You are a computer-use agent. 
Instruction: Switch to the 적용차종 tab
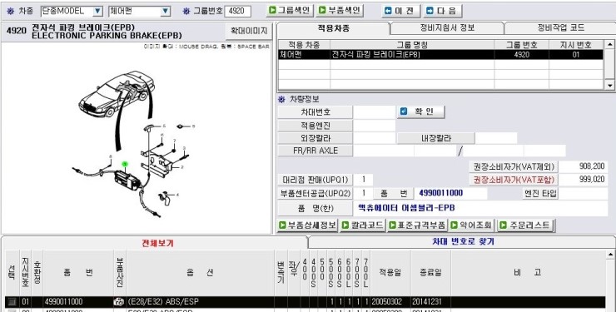click(333, 28)
